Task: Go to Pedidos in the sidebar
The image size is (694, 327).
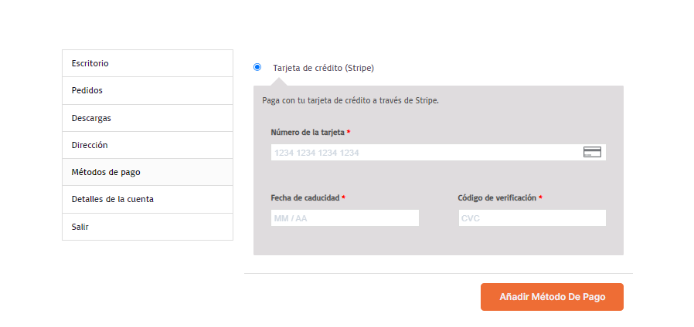Action: pyautogui.click(x=148, y=90)
